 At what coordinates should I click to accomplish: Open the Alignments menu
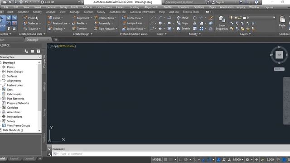click(151, 7)
